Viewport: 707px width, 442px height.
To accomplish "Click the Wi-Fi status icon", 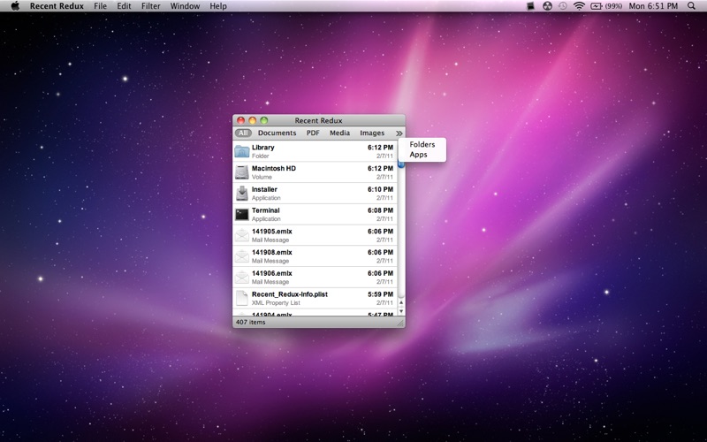I will point(579,6).
